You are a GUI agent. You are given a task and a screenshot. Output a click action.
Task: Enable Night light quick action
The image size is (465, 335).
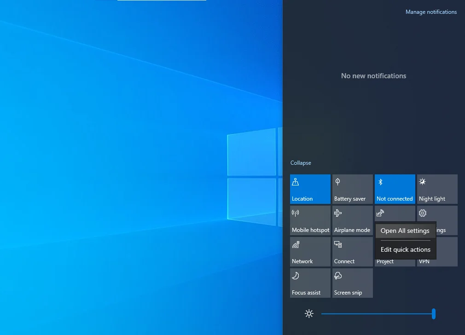click(437, 189)
